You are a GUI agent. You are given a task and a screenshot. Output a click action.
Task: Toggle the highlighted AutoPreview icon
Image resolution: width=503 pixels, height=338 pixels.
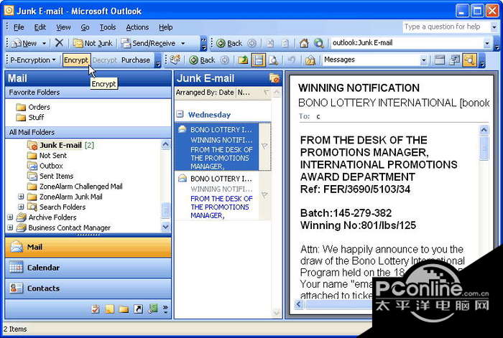pyautogui.click(x=469, y=60)
